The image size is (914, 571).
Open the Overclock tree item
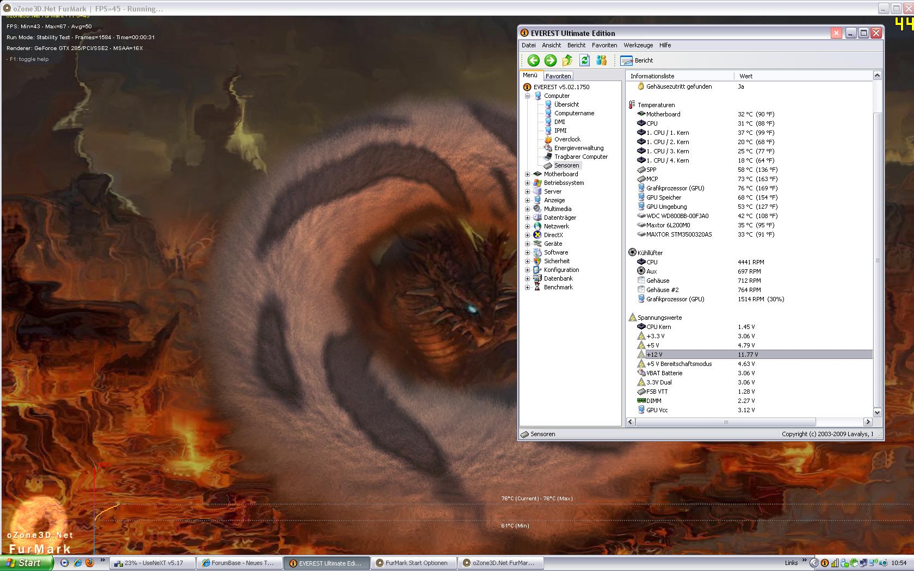[x=567, y=139]
